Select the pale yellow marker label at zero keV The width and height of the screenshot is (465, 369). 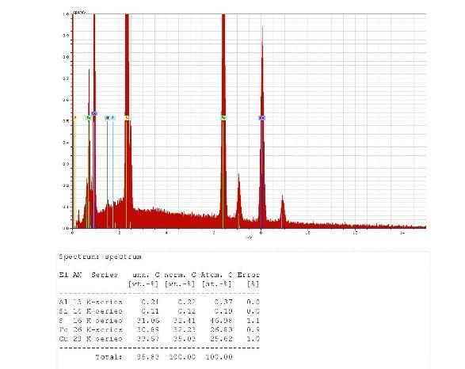[x=75, y=118]
